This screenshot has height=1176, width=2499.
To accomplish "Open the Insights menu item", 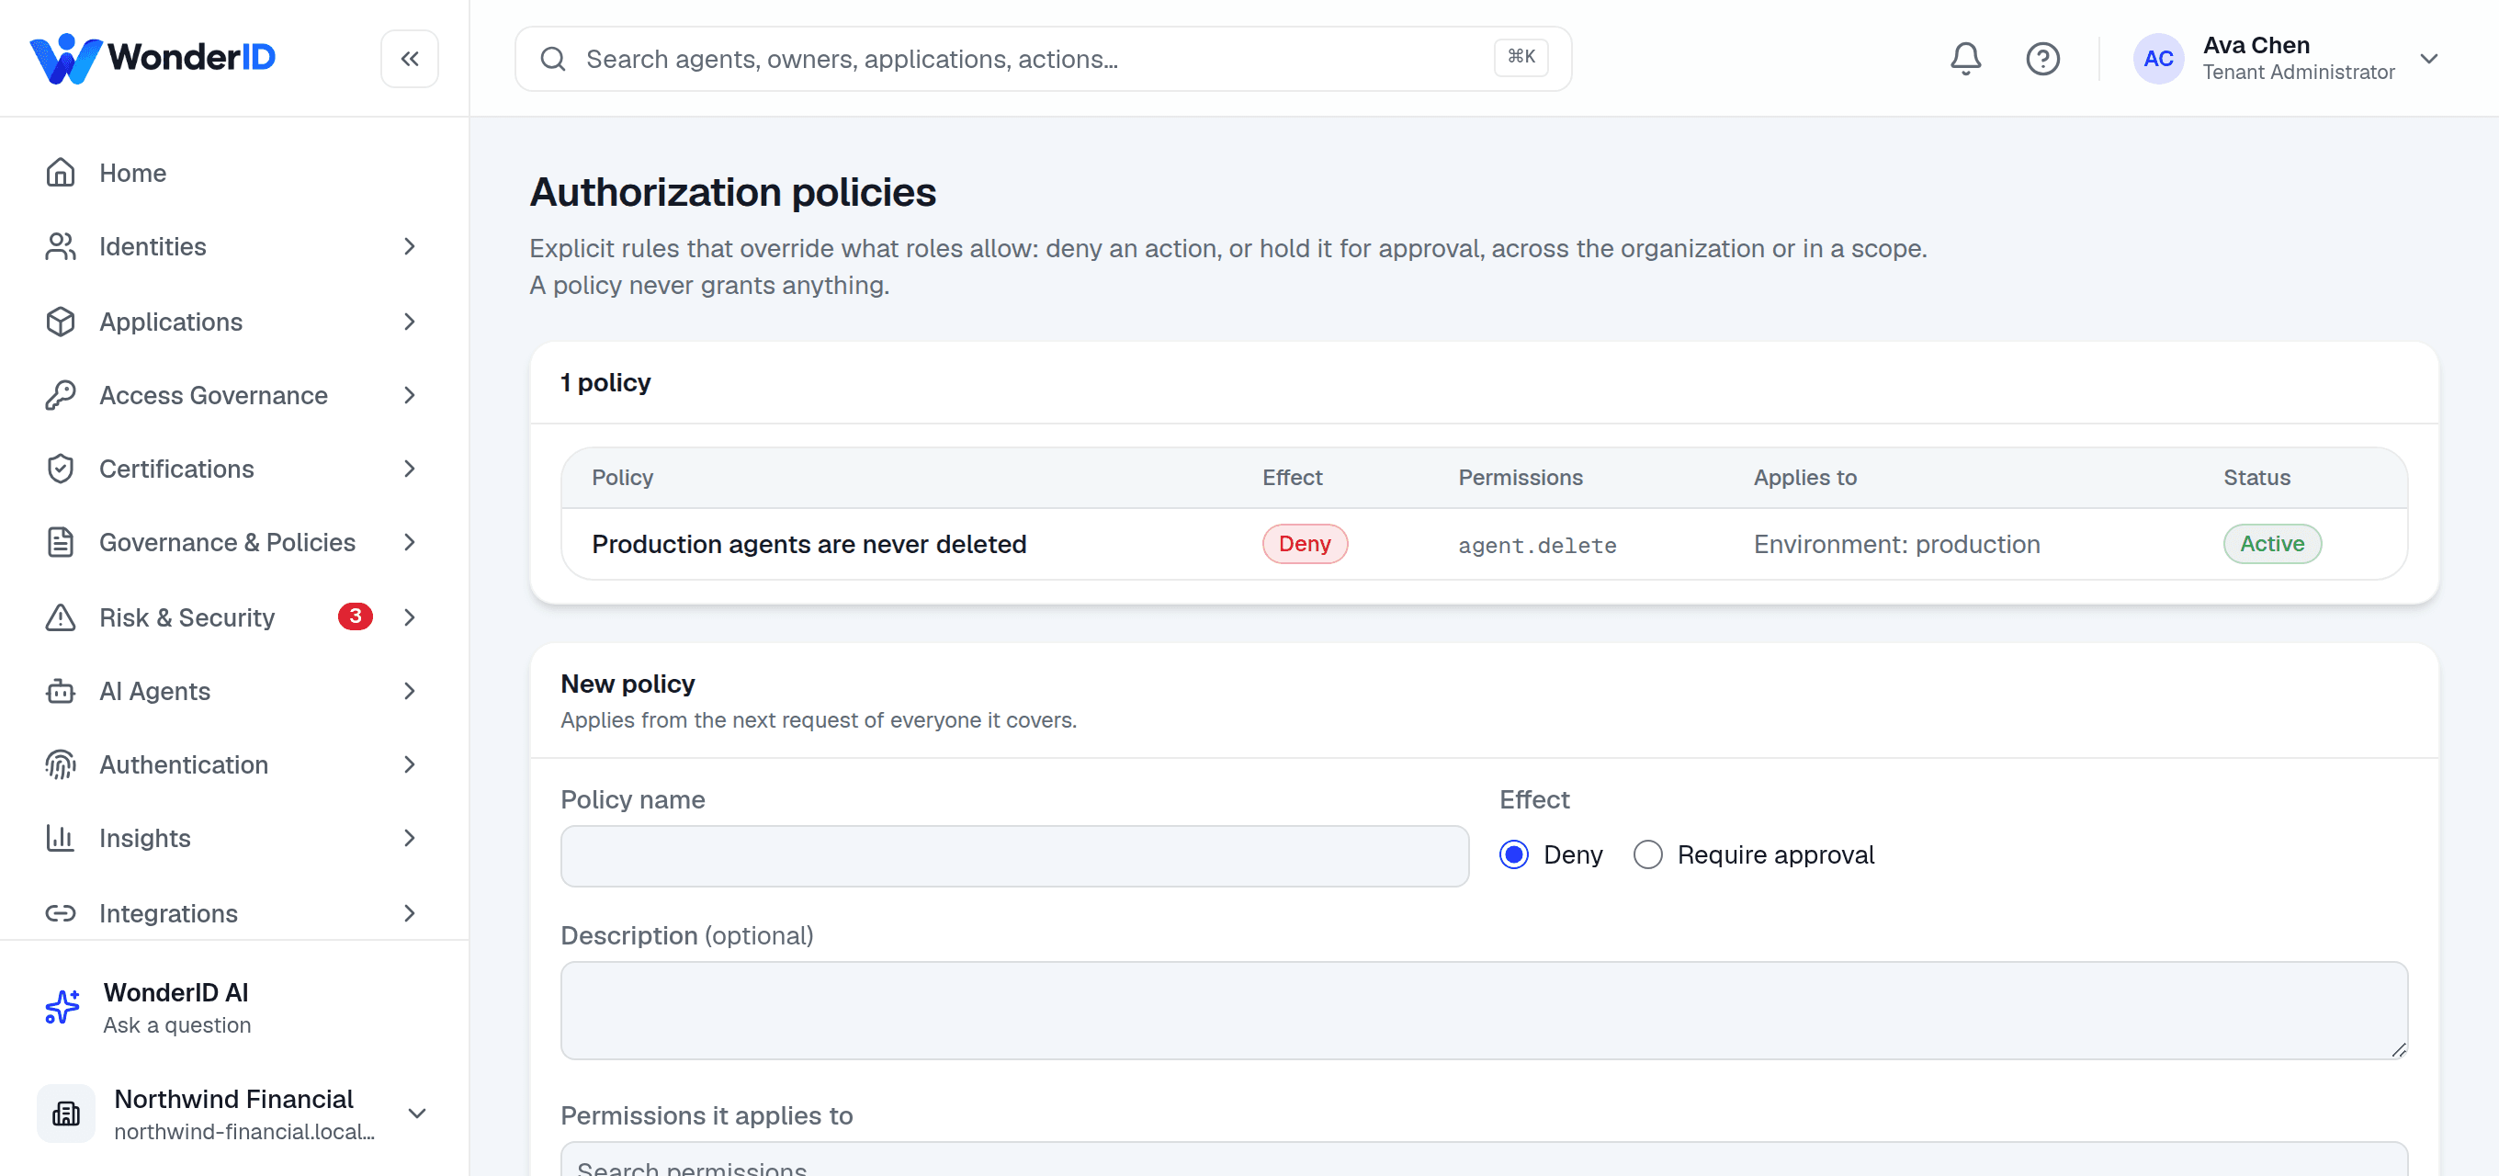I will point(233,838).
